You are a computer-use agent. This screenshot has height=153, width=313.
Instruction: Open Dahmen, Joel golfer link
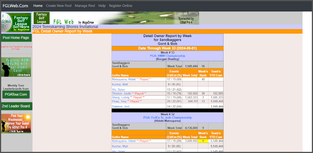click(120, 106)
